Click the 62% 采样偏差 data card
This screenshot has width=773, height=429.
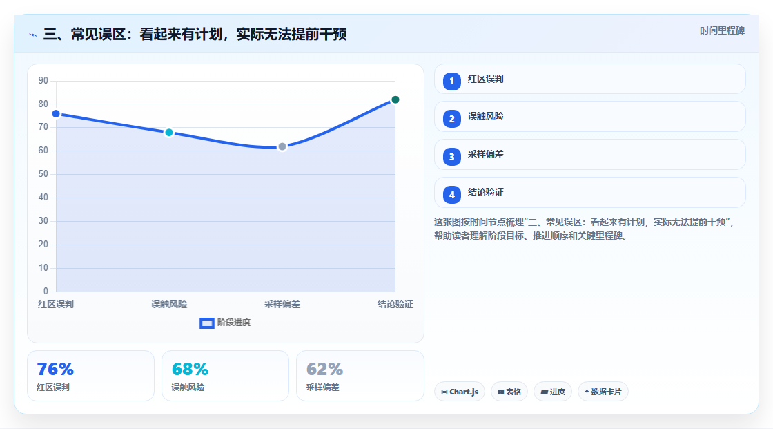tap(360, 376)
